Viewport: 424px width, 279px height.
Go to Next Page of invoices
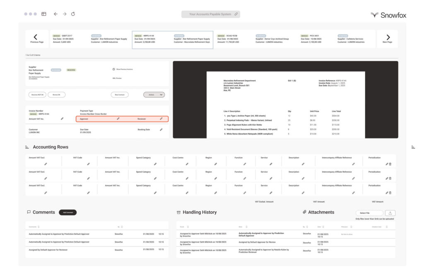coord(388,39)
